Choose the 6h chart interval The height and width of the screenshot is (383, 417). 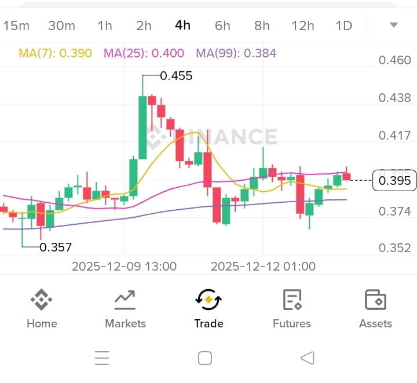click(222, 25)
